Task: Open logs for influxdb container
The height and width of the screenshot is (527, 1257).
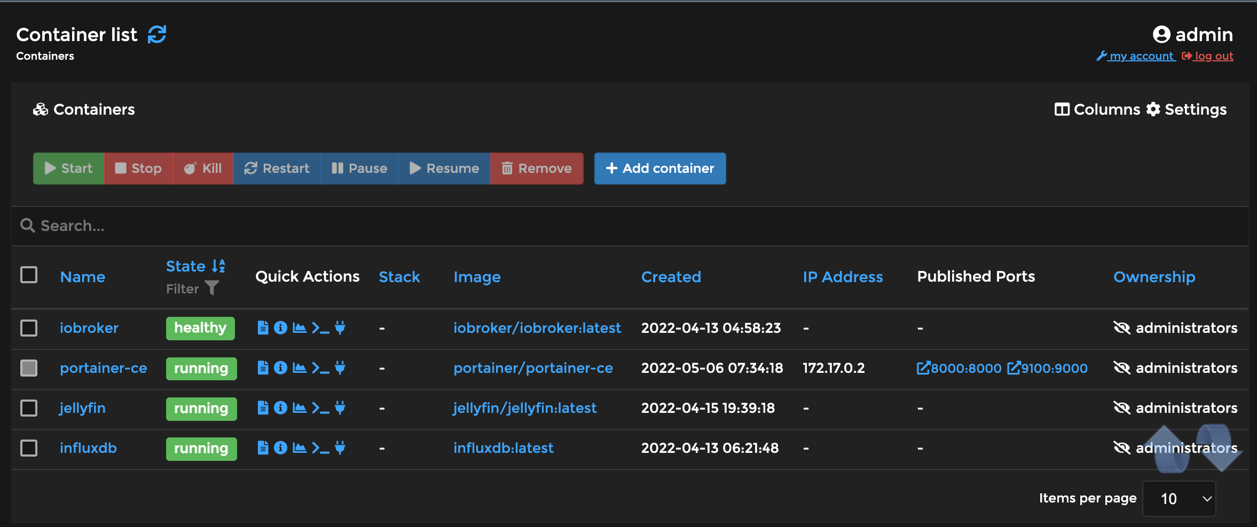Action: [x=263, y=448]
